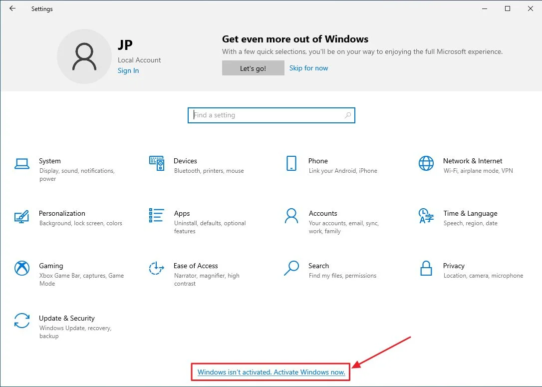Click 'Get even more out of Windows' heading

[x=295, y=39]
